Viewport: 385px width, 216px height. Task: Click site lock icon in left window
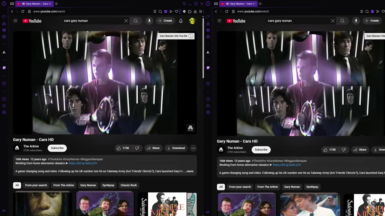pos(29,11)
